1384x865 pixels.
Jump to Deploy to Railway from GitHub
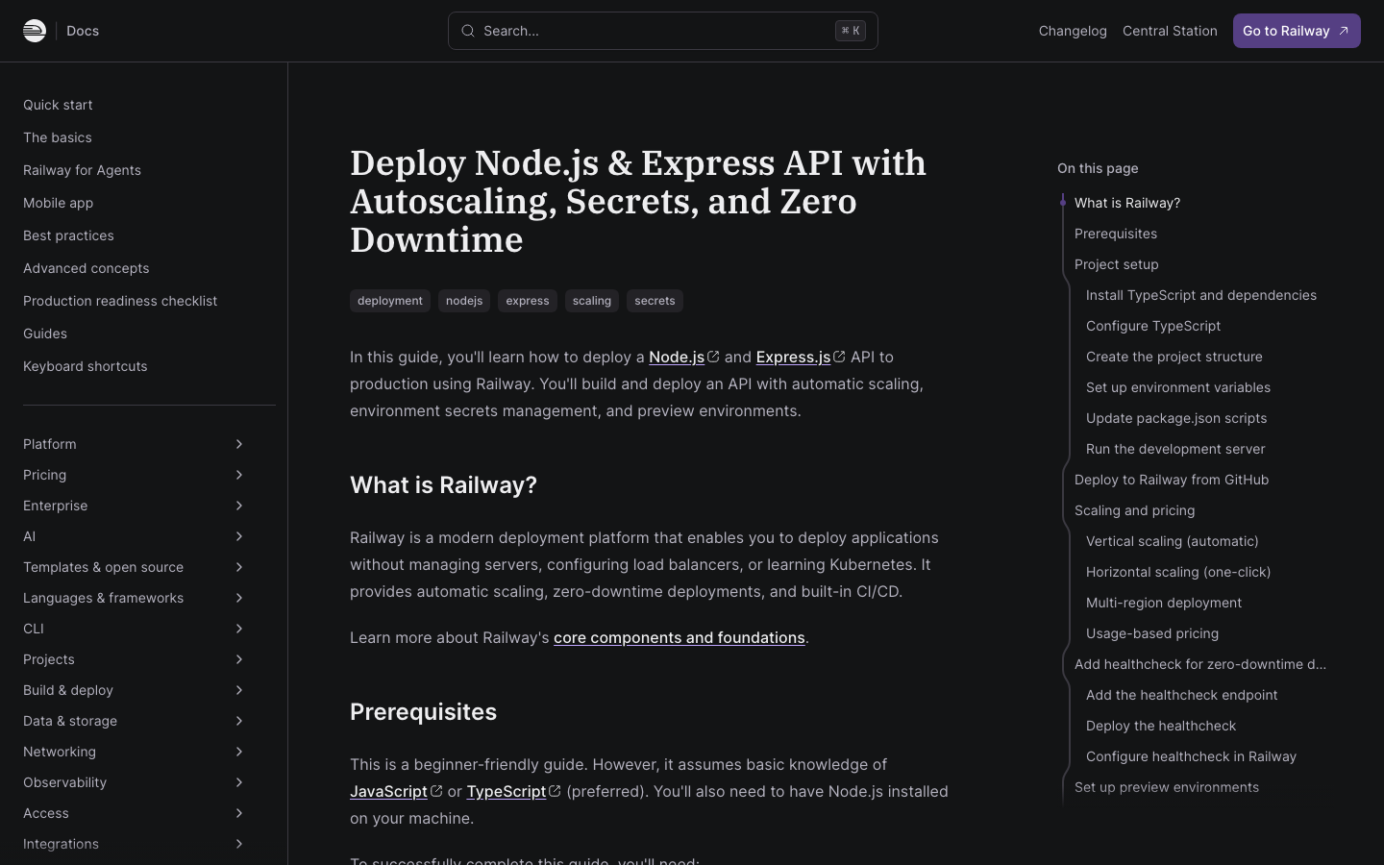click(x=1172, y=480)
